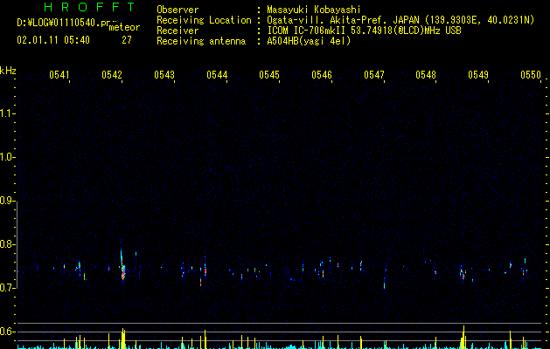The height and width of the screenshot is (349, 550).
Task: Click the 0541 time marker
Action: tap(59, 74)
